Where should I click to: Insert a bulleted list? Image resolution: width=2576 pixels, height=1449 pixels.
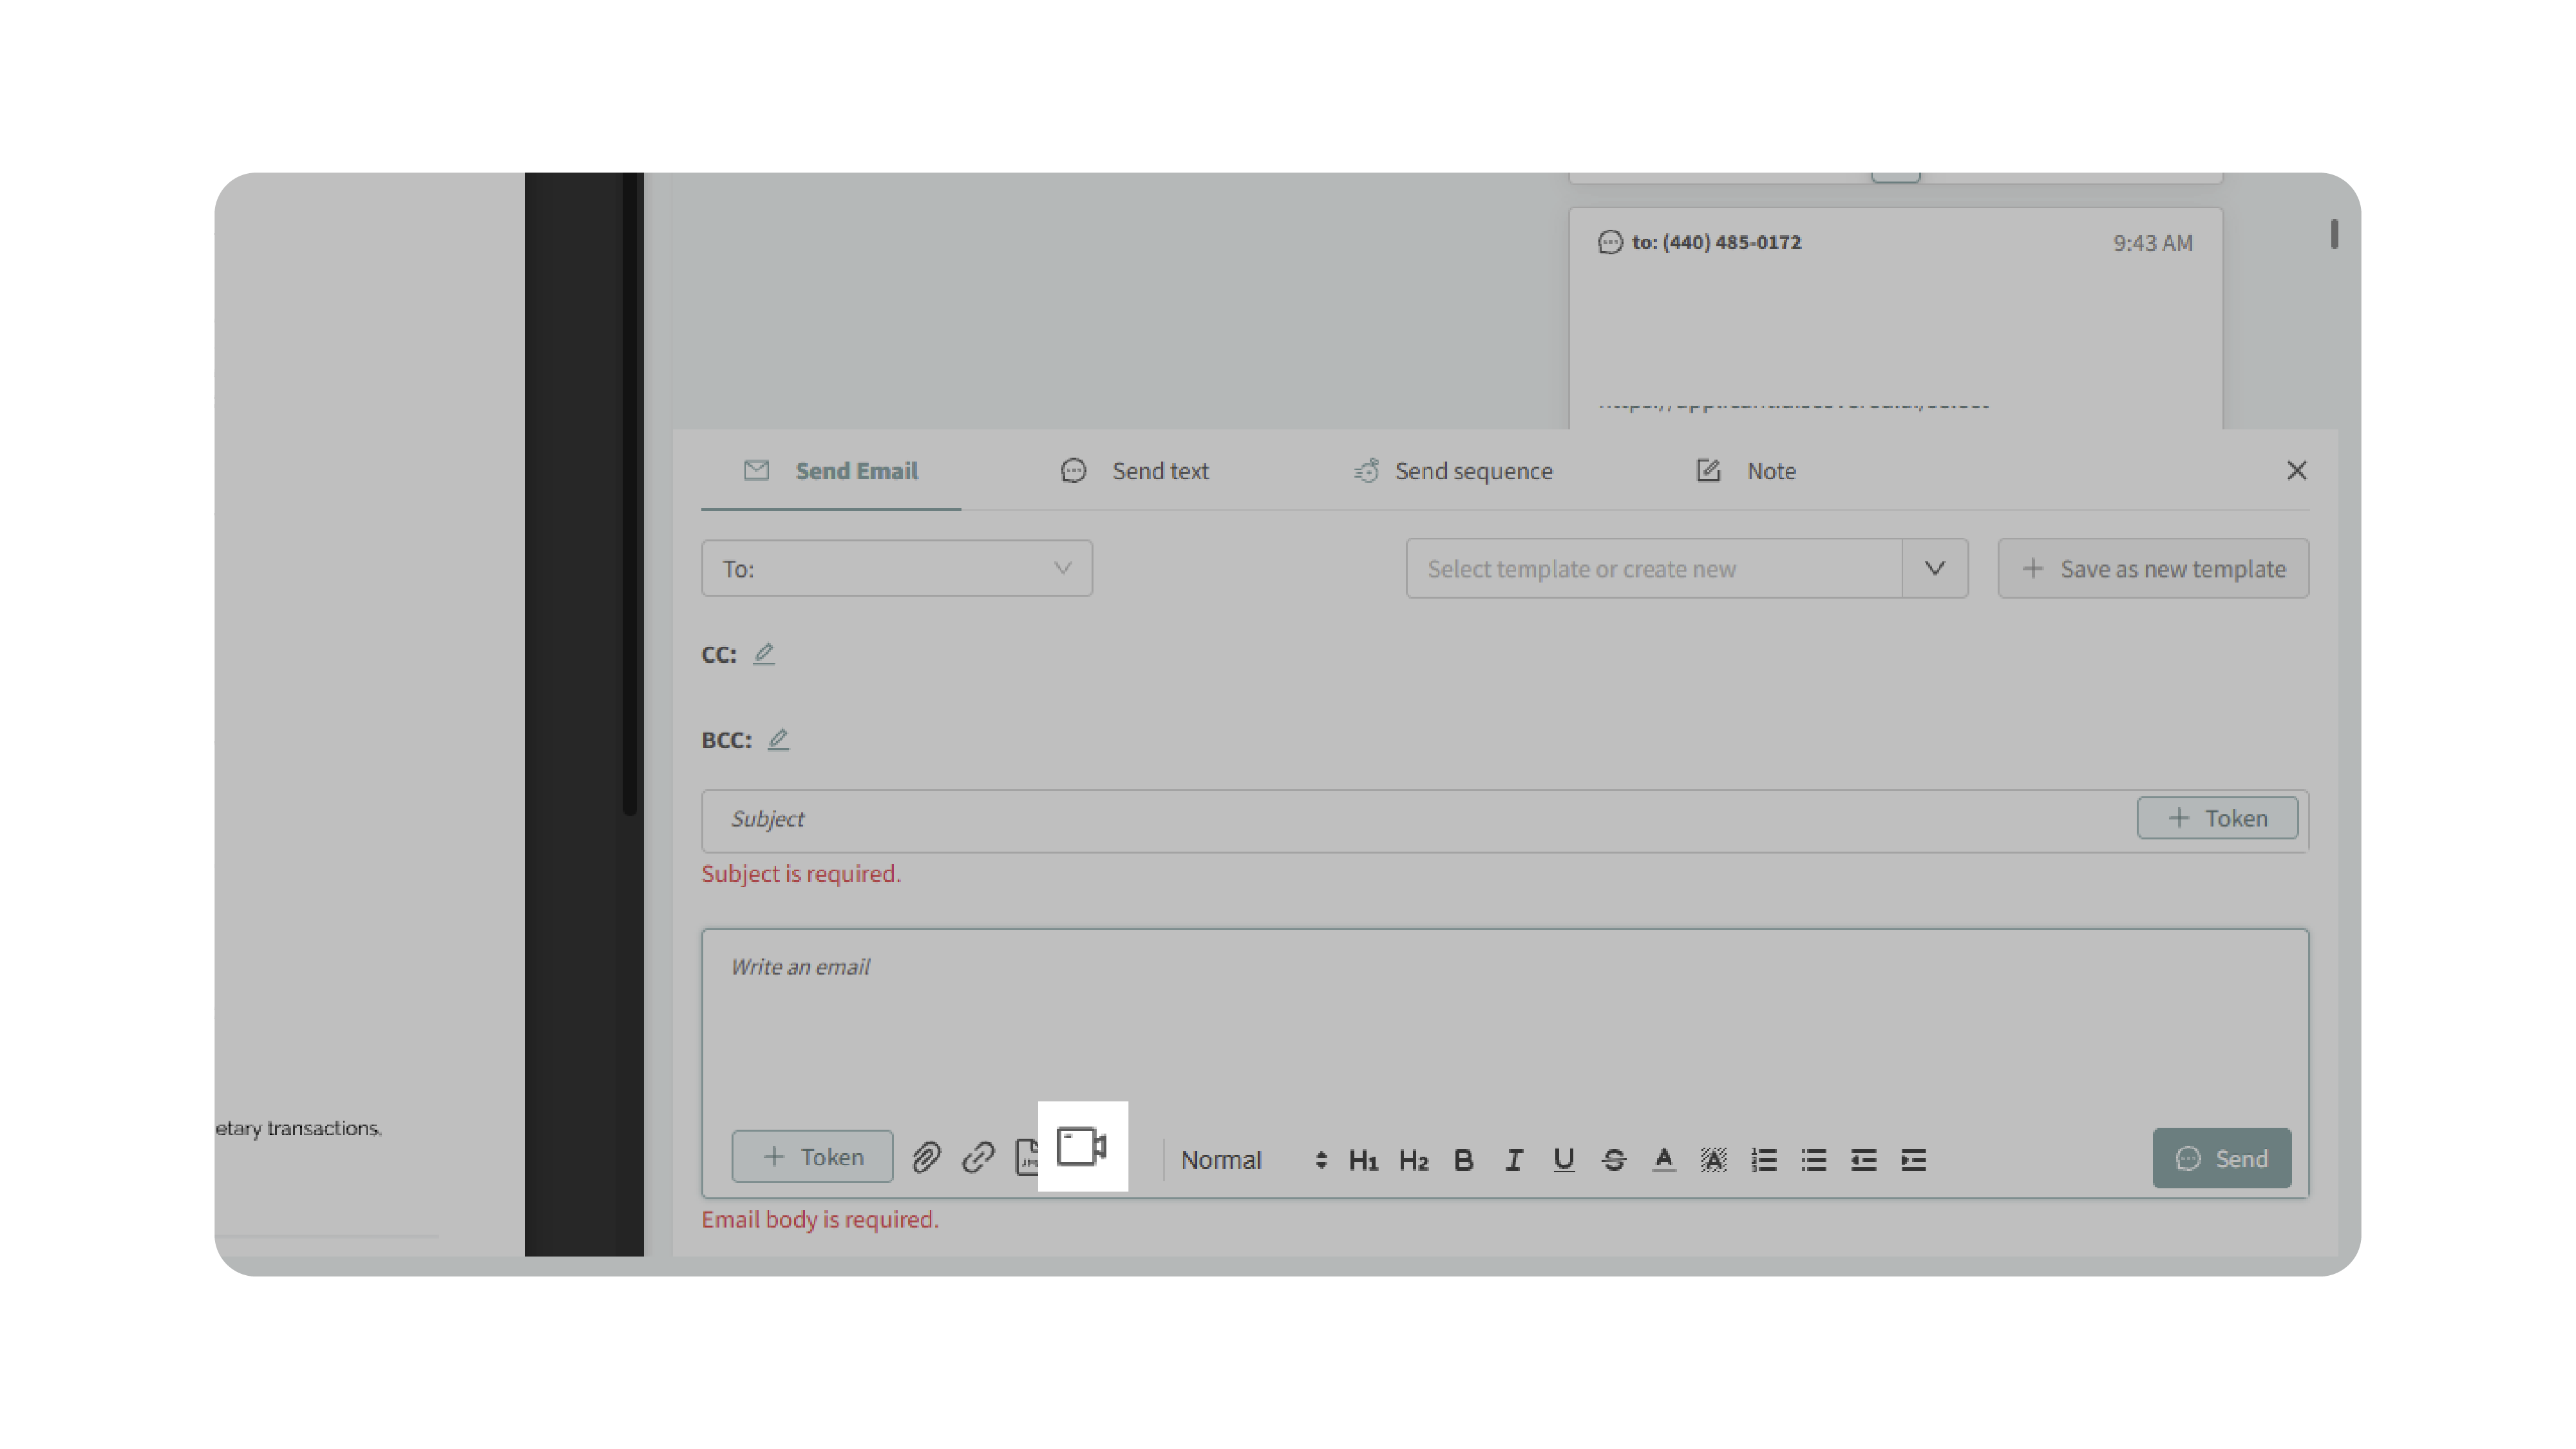(1814, 1160)
